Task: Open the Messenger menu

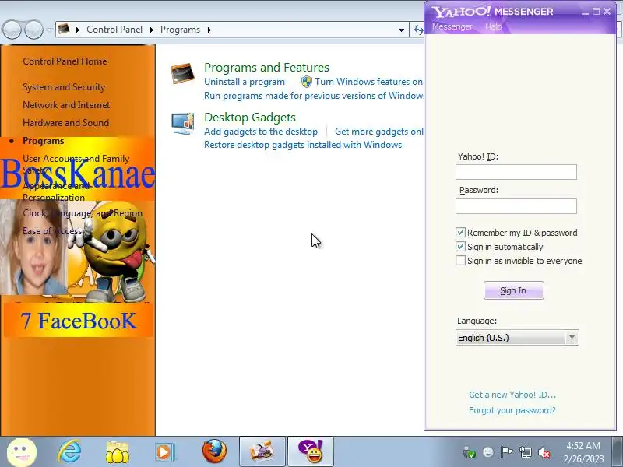Action: click(452, 26)
